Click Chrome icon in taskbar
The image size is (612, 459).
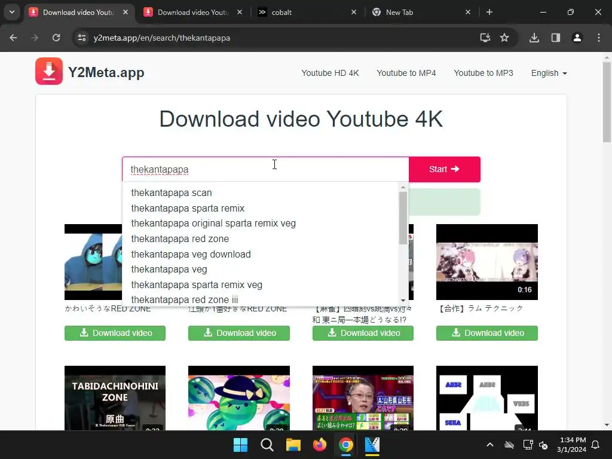tap(346, 445)
